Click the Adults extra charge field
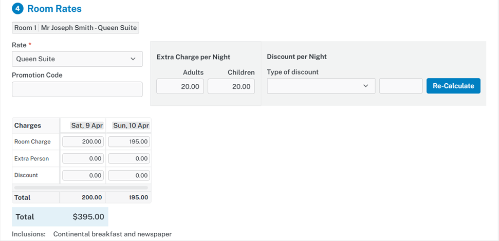 180,86
